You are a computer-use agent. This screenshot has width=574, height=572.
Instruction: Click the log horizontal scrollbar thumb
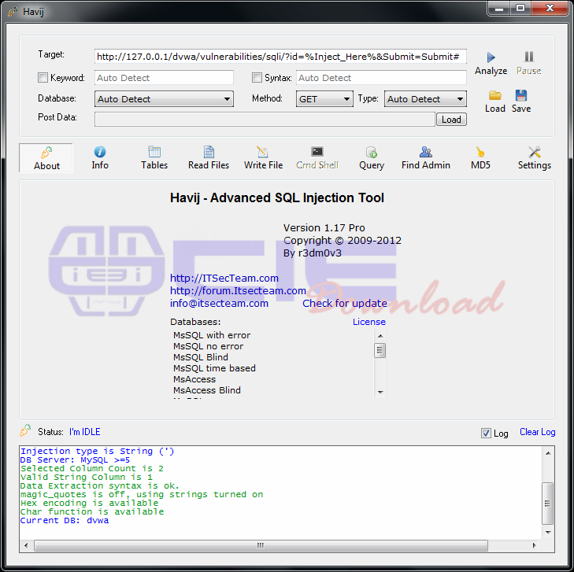pyautogui.click(x=261, y=545)
